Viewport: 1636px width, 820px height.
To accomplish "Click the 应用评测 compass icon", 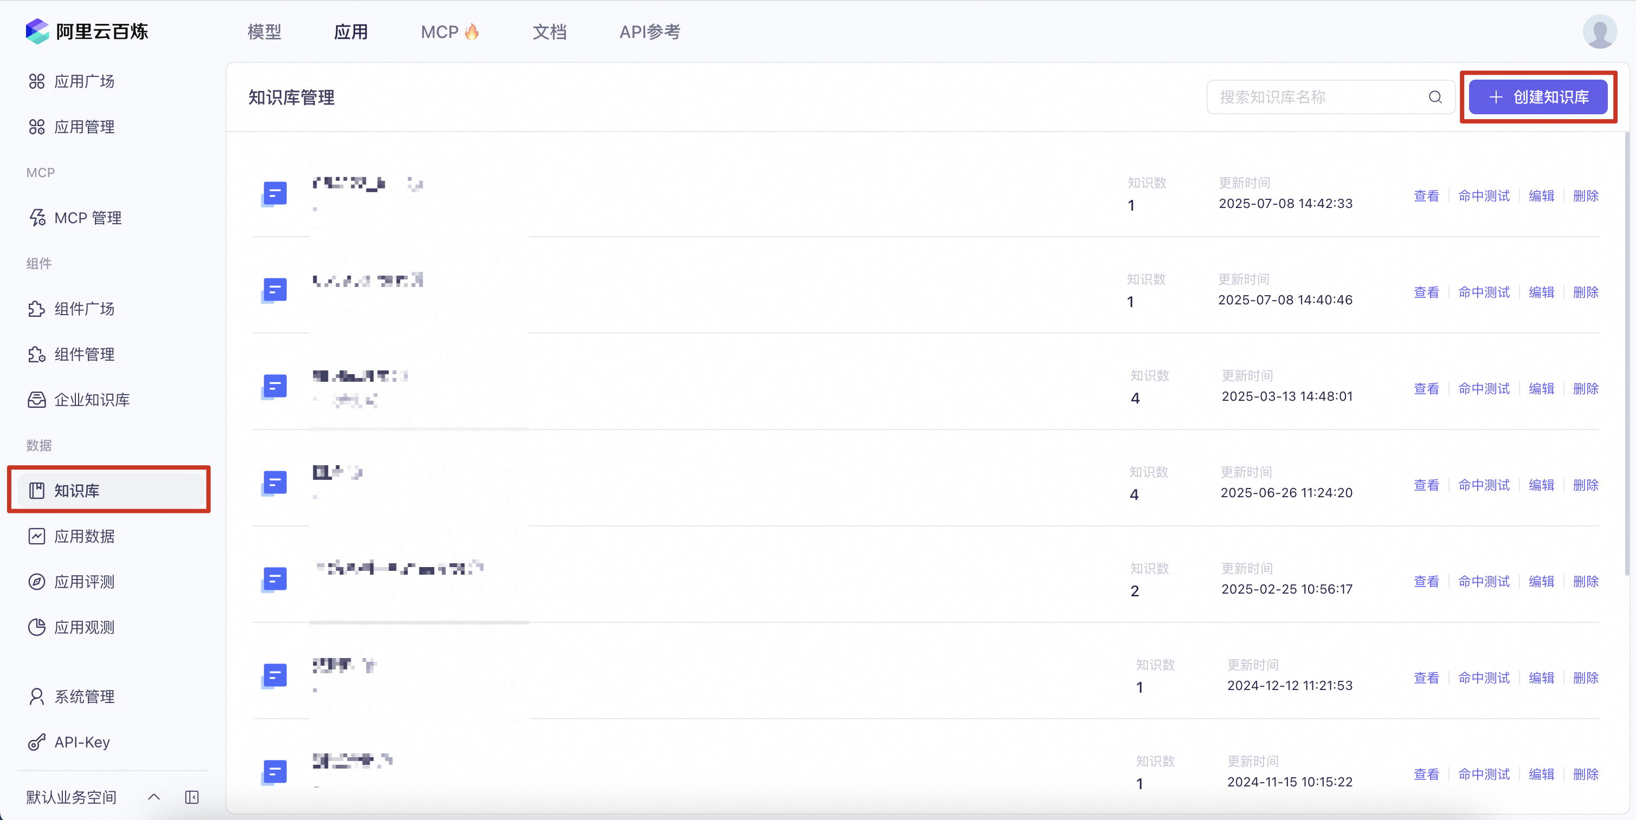I will 37,581.
